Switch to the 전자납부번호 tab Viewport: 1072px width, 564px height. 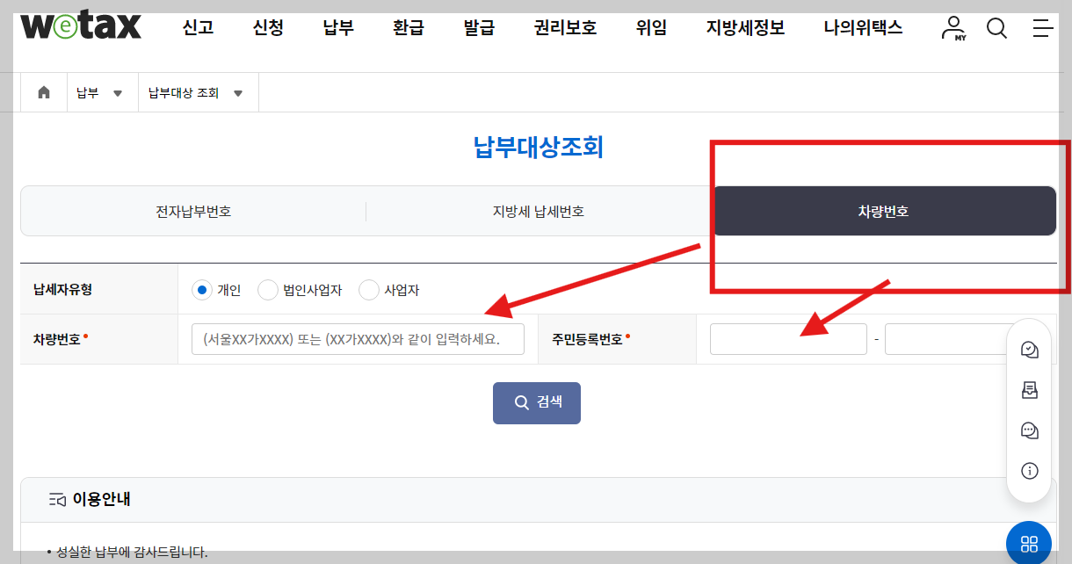tap(192, 211)
